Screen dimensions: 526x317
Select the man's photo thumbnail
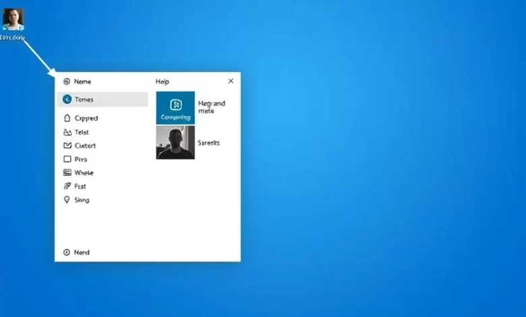tap(175, 142)
